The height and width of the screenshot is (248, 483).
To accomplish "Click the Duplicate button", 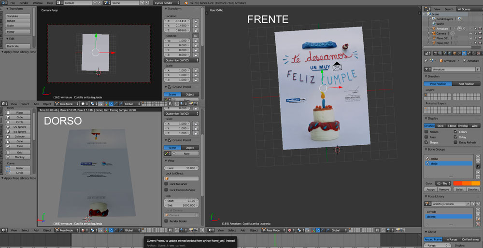I will [x=18, y=46].
